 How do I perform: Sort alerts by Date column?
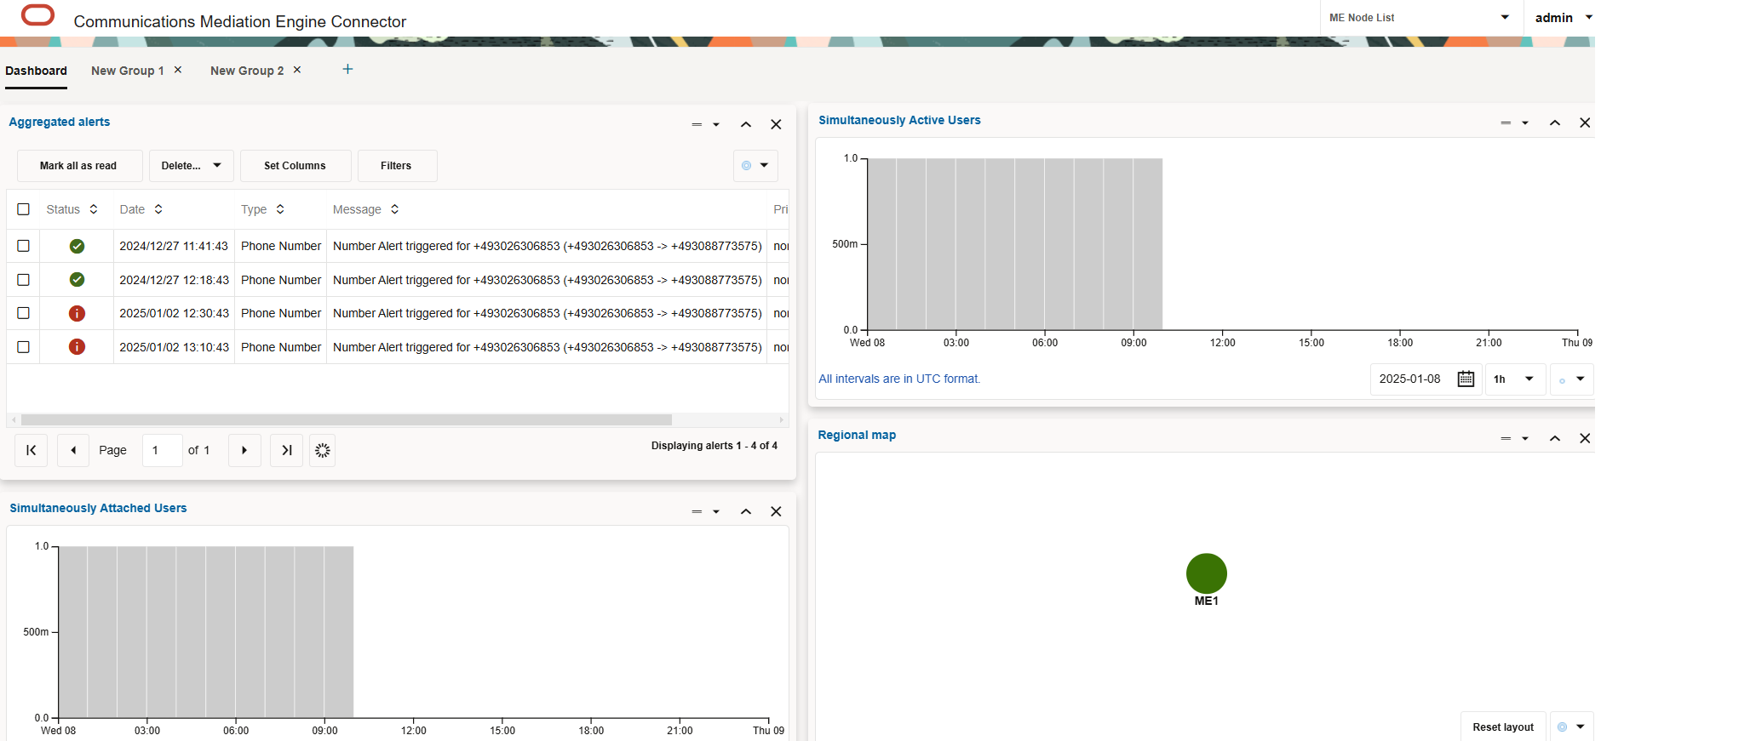point(158,209)
